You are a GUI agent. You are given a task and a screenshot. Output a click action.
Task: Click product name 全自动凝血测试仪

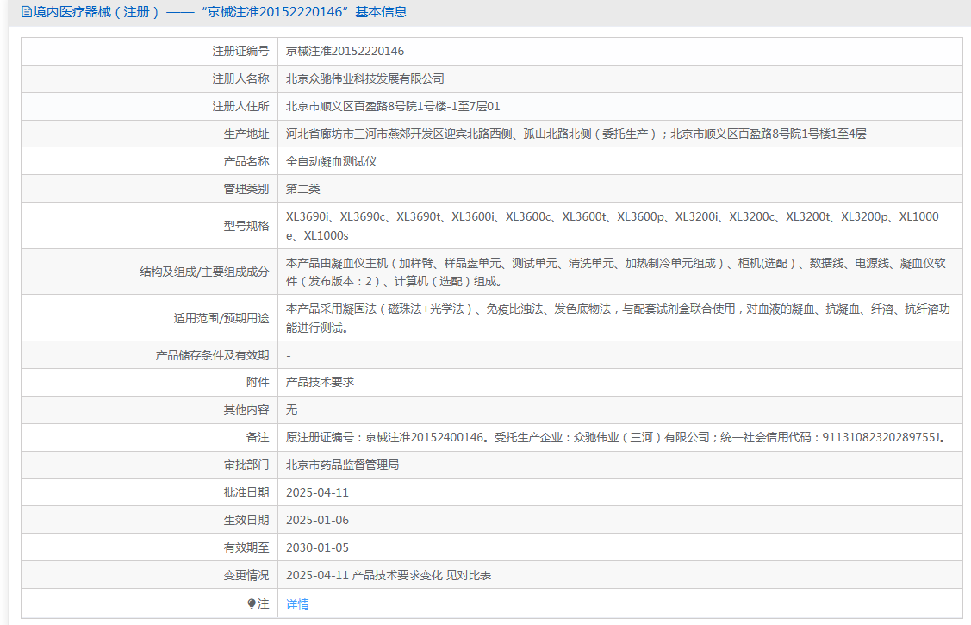(x=331, y=162)
